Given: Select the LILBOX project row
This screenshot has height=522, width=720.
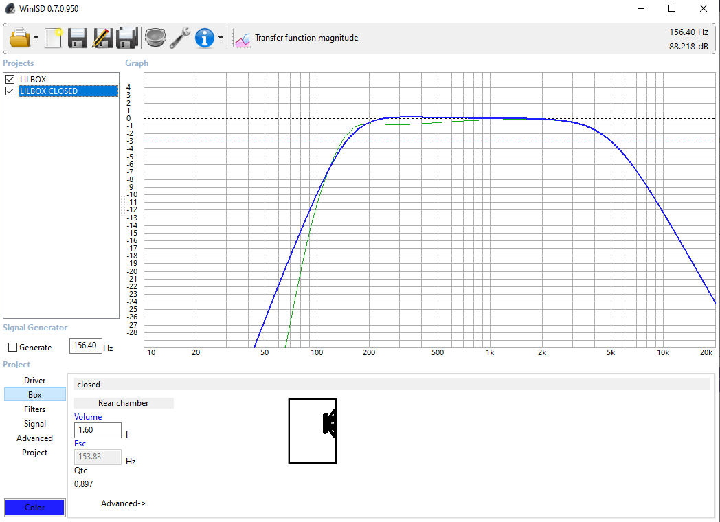Looking at the screenshot, I should (x=32, y=80).
